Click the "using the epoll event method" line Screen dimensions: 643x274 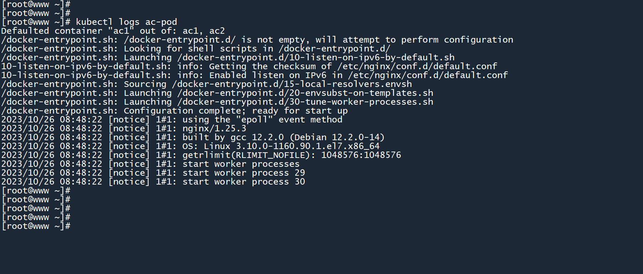pos(262,120)
